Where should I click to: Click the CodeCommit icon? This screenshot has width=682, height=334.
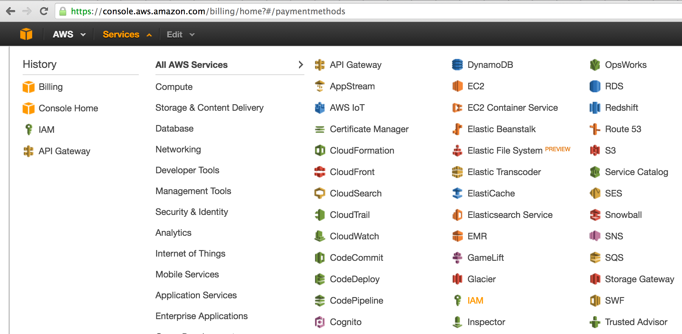(x=320, y=257)
